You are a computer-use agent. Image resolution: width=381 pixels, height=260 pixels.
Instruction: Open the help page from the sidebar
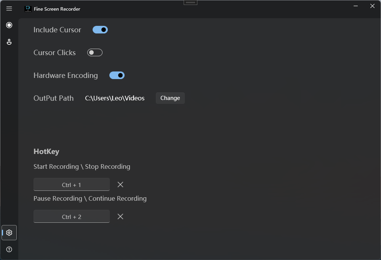(9, 249)
